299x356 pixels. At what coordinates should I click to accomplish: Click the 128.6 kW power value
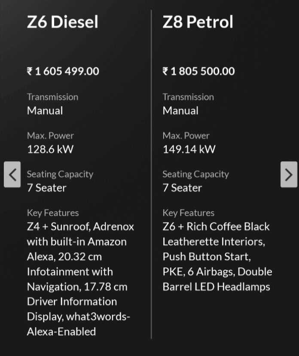tap(50, 150)
